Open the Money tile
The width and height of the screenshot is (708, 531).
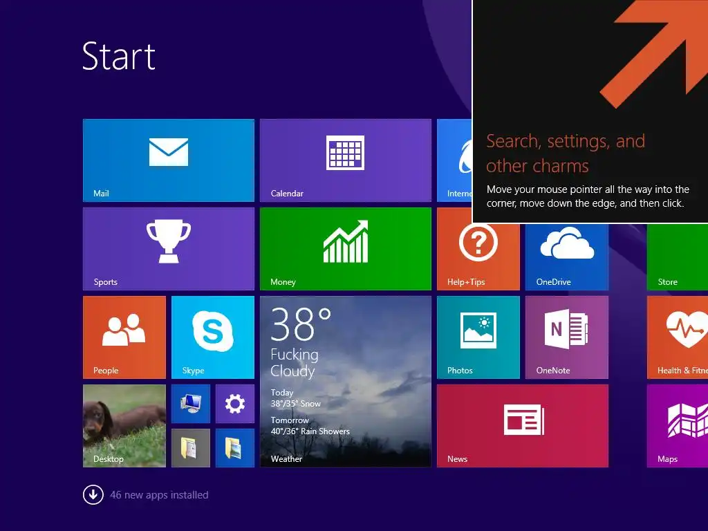coord(346,249)
